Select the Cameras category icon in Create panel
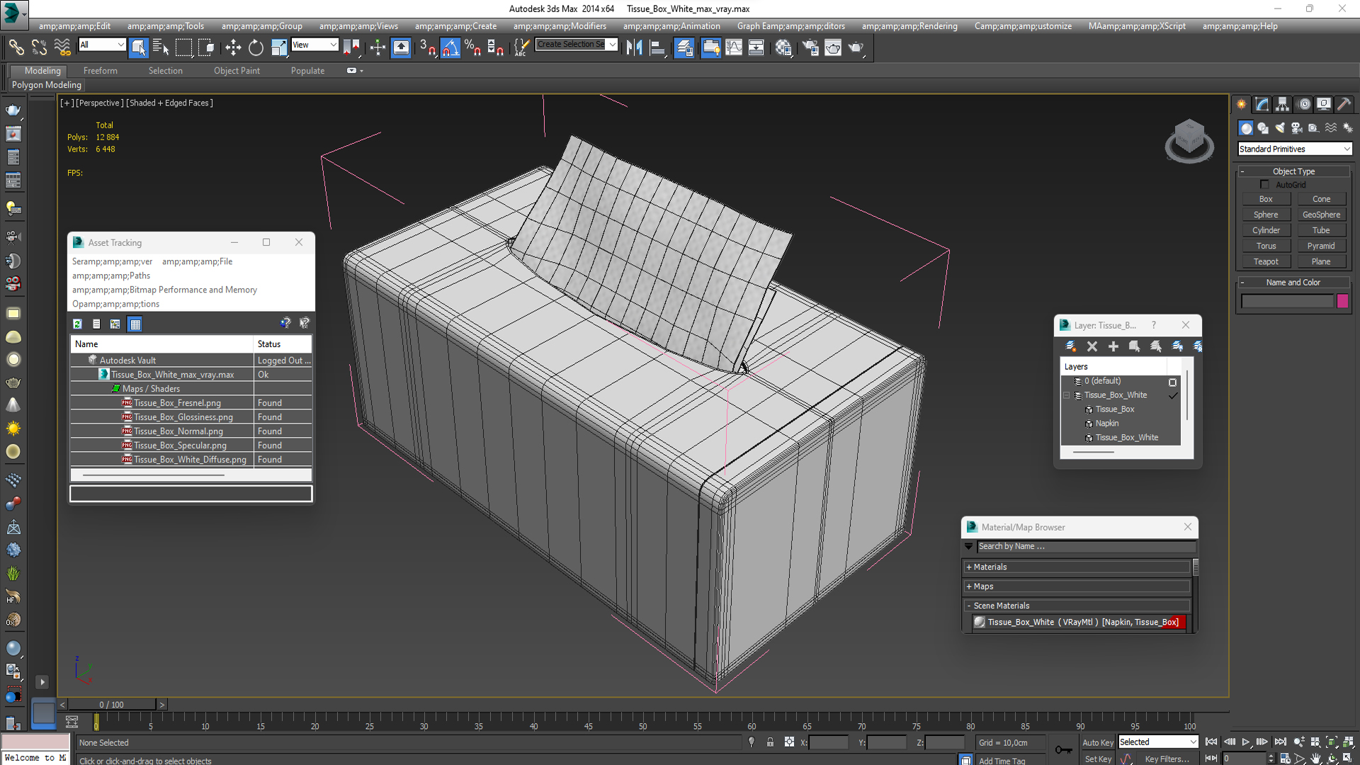This screenshot has height=765, width=1360. coord(1297,128)
